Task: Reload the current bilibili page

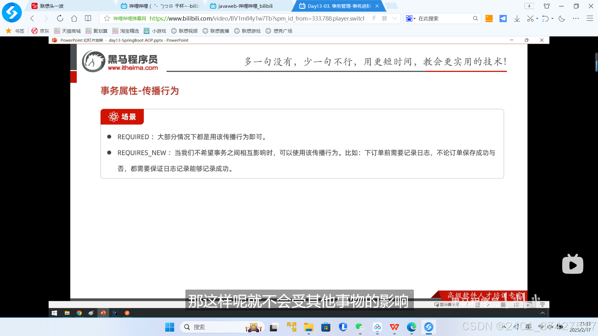Action: click(60, 18)
